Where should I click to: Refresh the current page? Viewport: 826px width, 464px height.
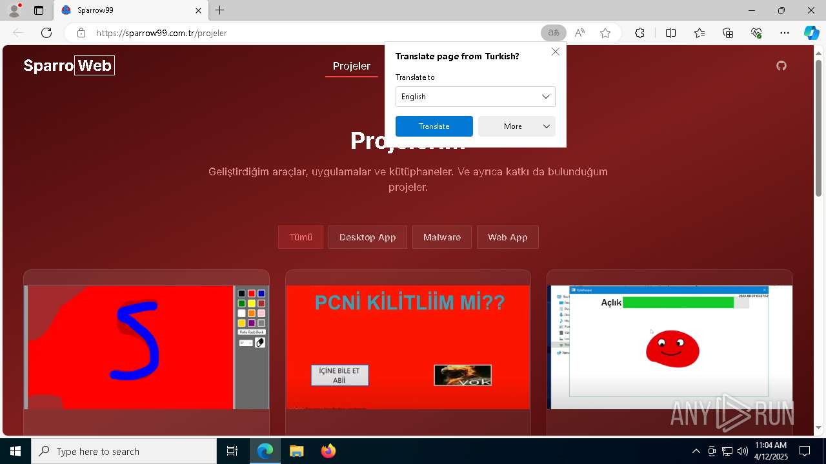pyautogui.click(x=46, y=33)
